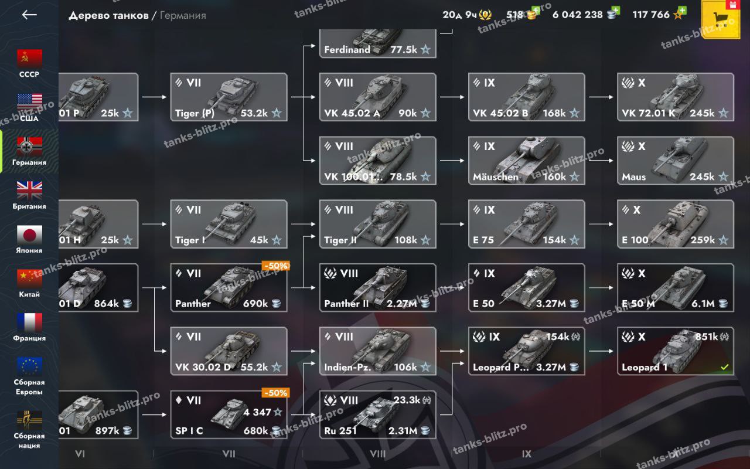This screenshot has height=469, width=750.
Task: Choose the Japan flag in sidebar
Action: point(29,235)
